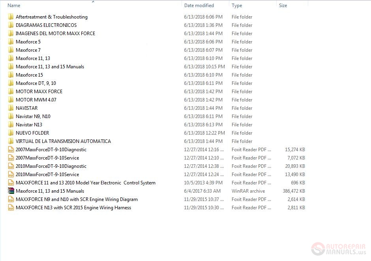Image resolution: width=371 pixels, height=261 pixels.
Task: Click the 'WinRAR archive' type cell
Action: tap(248, 191)
